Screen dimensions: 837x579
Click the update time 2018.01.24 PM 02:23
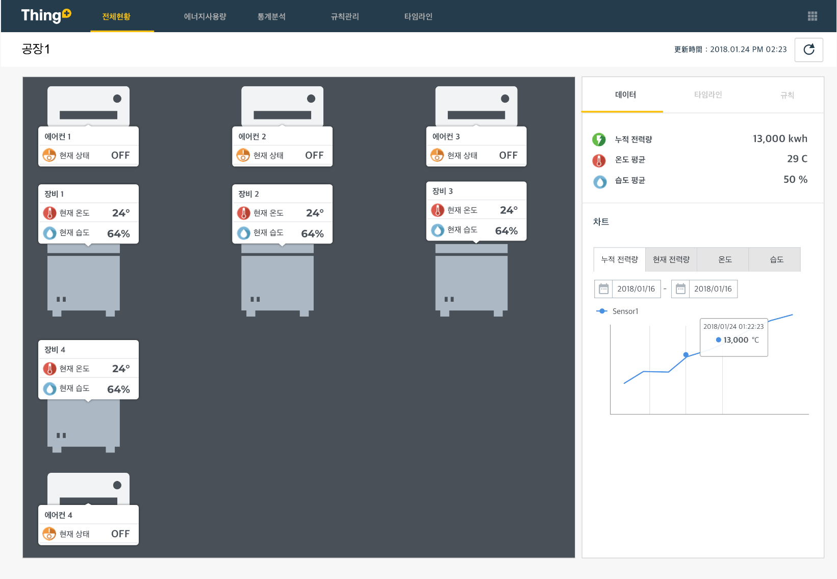[x=748, y=50]
